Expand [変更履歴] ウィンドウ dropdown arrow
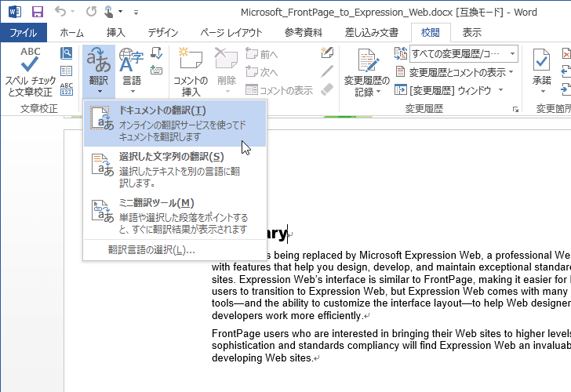This screenshot has height=392, width=571. (500, 89)
